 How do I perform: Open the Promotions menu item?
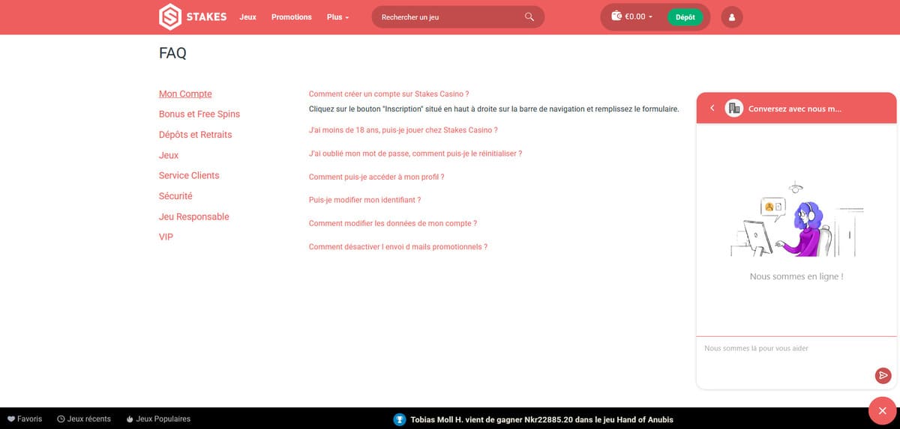[292, 16]
